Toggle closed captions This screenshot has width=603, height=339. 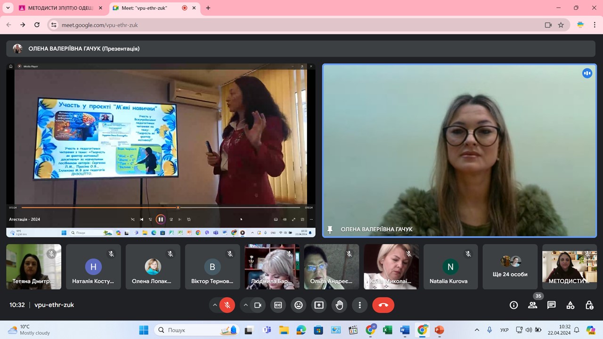tap(278, 305)
